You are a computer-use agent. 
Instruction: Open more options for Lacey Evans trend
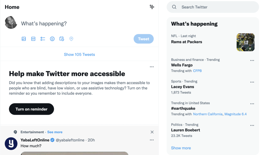point(252,82)
